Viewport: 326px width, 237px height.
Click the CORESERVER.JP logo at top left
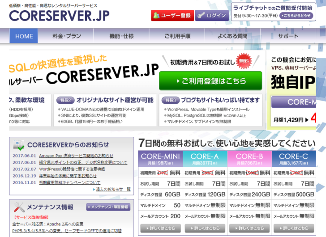59,16
